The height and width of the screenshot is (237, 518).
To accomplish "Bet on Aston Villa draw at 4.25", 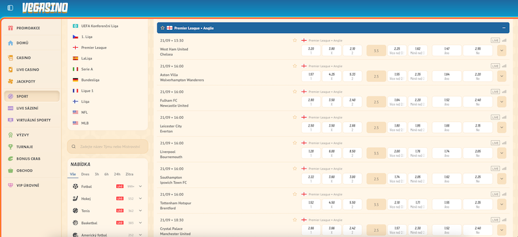I will click(332, 76).
